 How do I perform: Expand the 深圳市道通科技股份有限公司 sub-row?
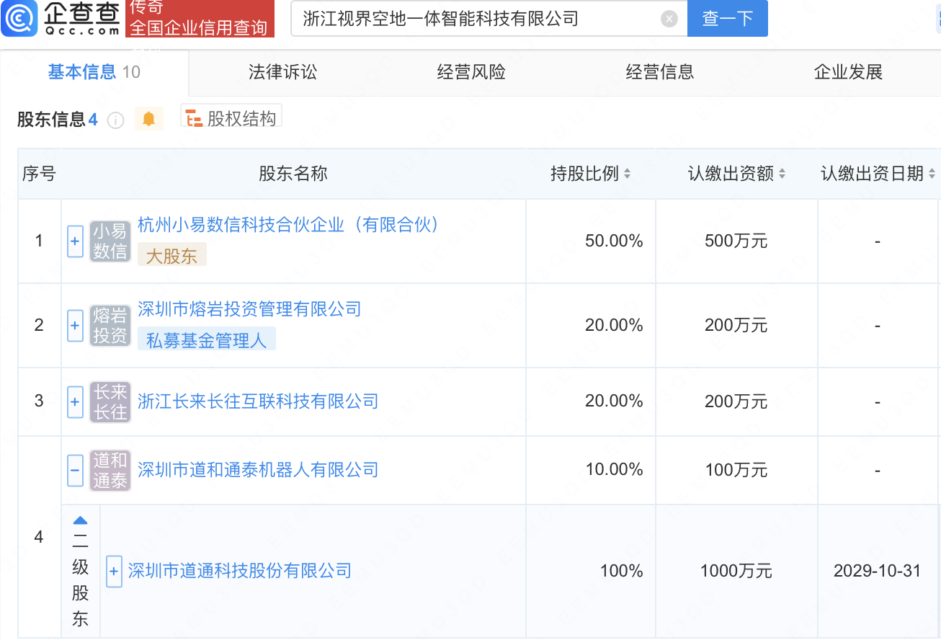[x=114, y=572]
